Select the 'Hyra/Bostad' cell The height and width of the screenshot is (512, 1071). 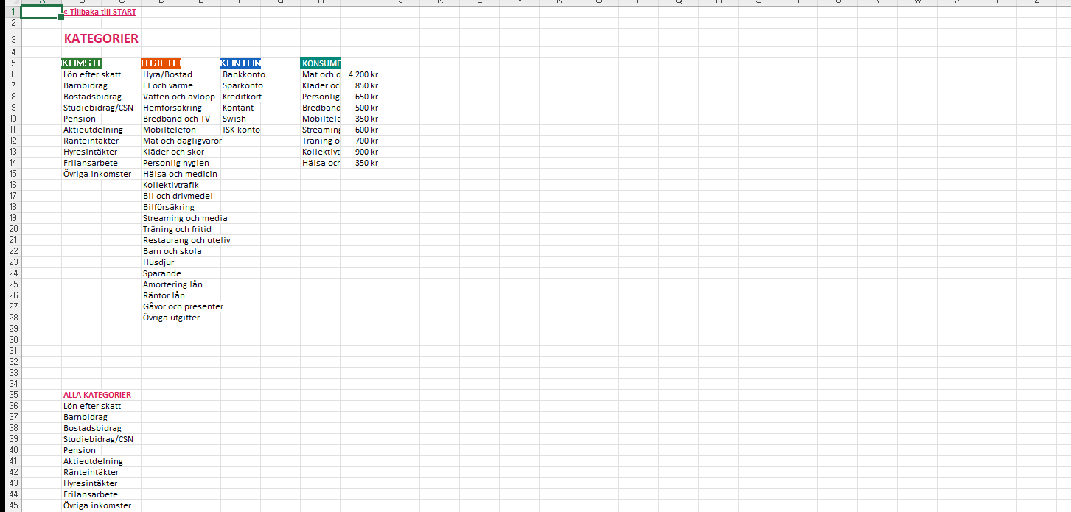coord(167,74)
